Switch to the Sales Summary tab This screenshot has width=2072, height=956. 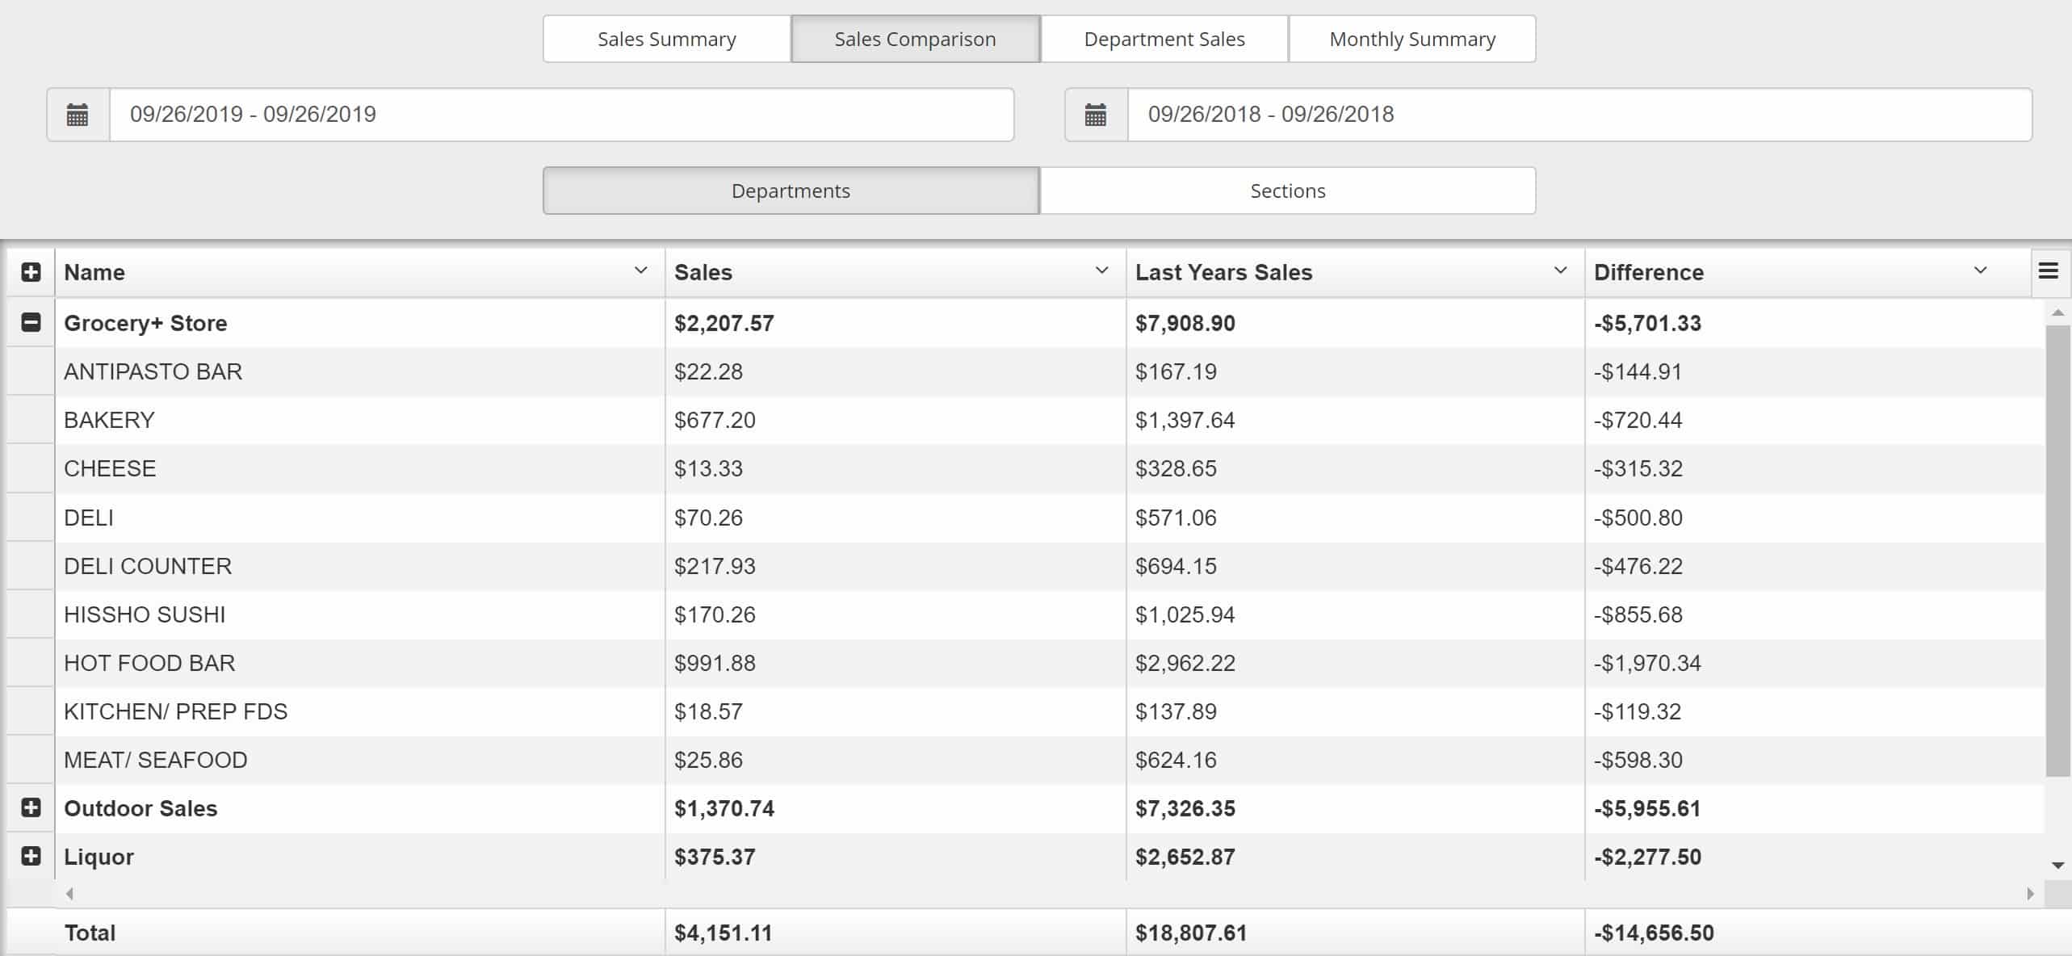coord(666,39)
